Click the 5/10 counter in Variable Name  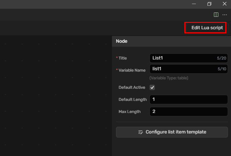click(221, 69)
